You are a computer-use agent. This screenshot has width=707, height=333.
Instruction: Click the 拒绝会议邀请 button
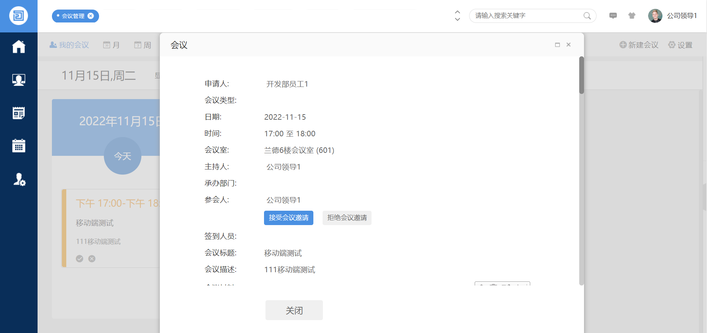tap(347, 218)
